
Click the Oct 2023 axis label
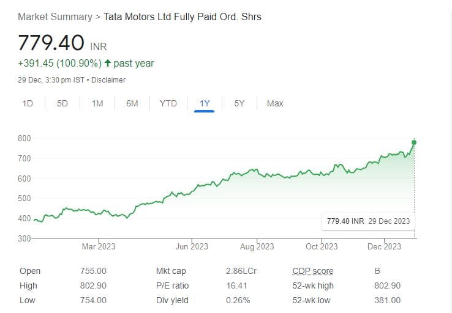pyautogui.click(x=322, y=246)
